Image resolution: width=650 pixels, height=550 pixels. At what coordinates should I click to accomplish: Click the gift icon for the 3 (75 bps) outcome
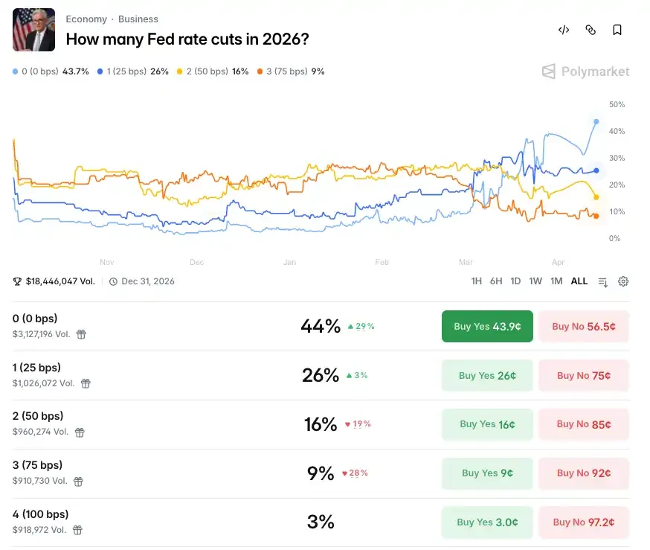(78, 481)
